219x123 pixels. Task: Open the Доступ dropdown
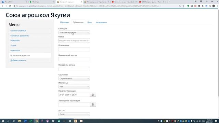tap(74, 114)
